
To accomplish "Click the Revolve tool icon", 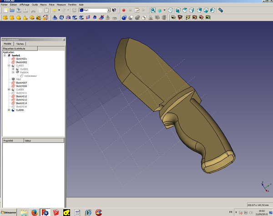I will (x=61, y=17).
